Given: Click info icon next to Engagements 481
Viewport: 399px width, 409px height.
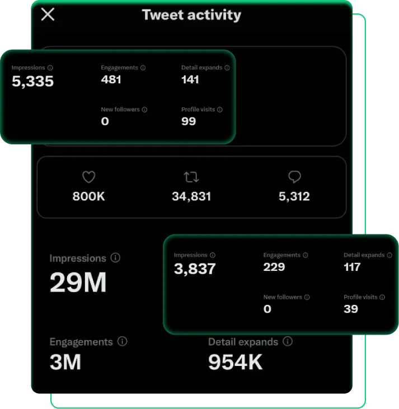Looking at the screenshot, I should coord(143,68).
